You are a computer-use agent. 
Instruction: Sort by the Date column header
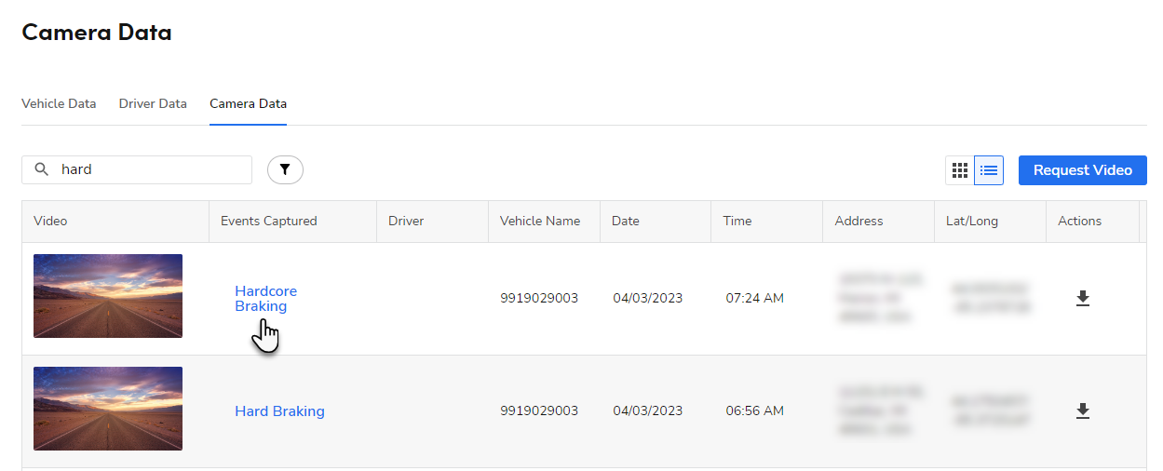(626, 221)
